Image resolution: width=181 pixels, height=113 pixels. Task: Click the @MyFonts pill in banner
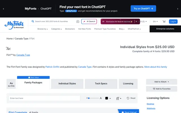[71, 11]
